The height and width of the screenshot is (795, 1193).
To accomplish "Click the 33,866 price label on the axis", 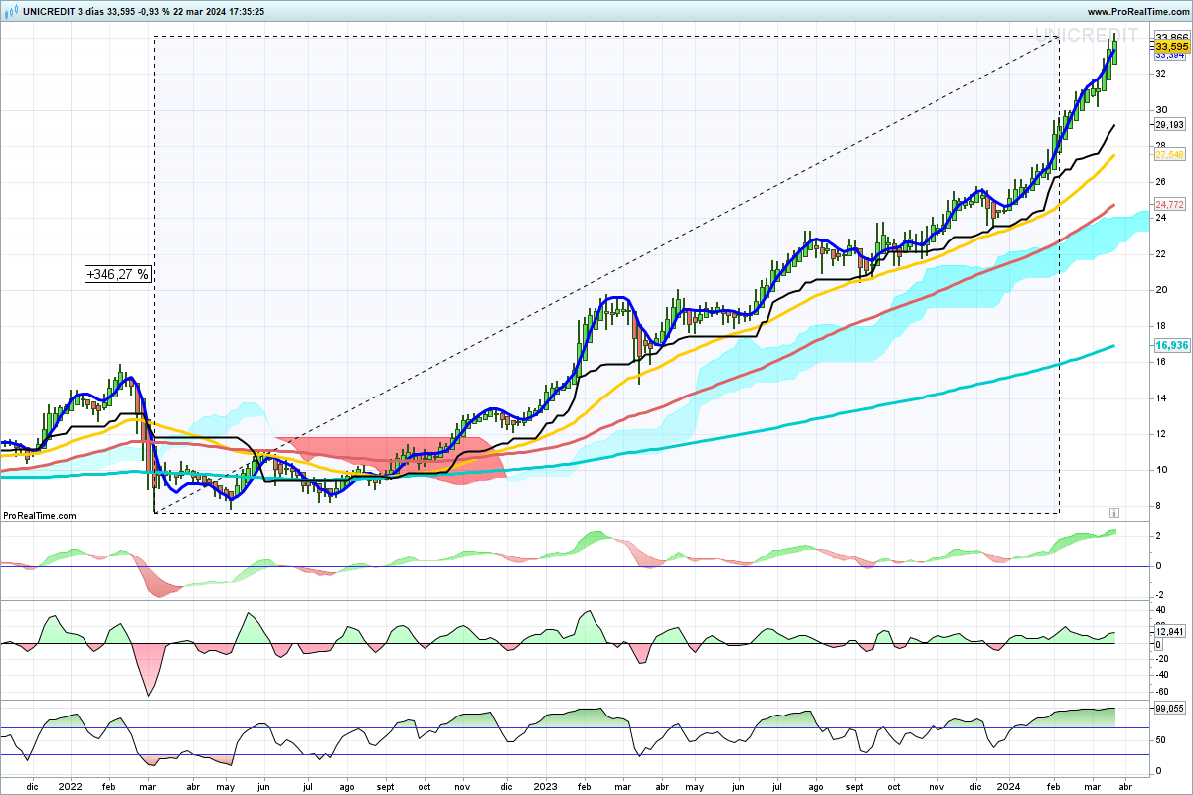I will (1170, 37).
